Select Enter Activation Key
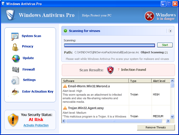Viewport: 179px width, 135px height. tap(38, 92)
